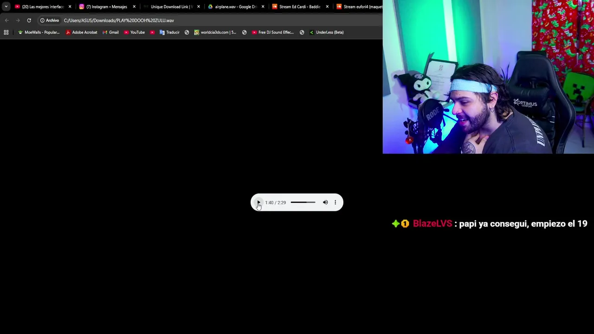Open the Free DJ Sound Effects bookmark
Image resolution: width=594 pixels, height=334 pixels.
273,32
